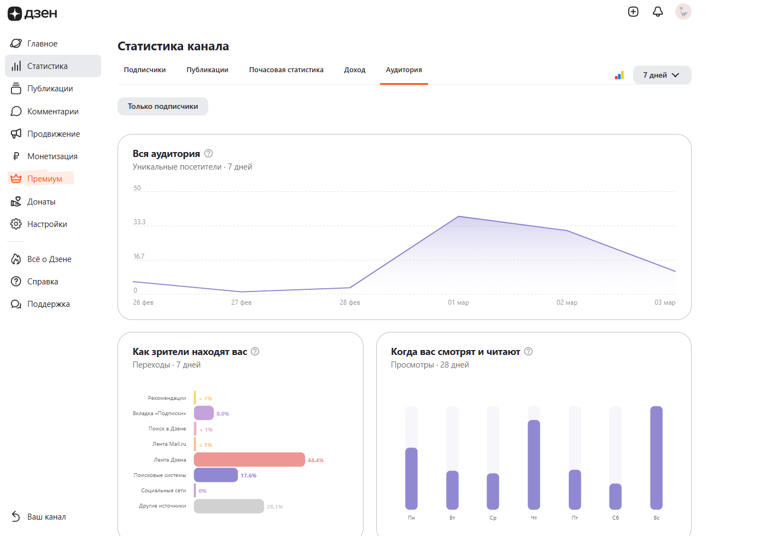The height and width of the screenshot is (536, 766).
Task: Go to Премиум in sidebar
Action: [x=44, y=179]
